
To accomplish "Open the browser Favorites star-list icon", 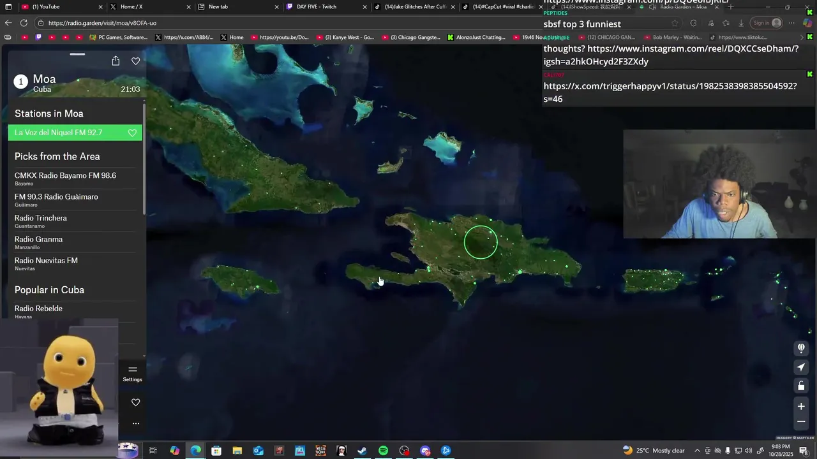I will coord(726,23).
